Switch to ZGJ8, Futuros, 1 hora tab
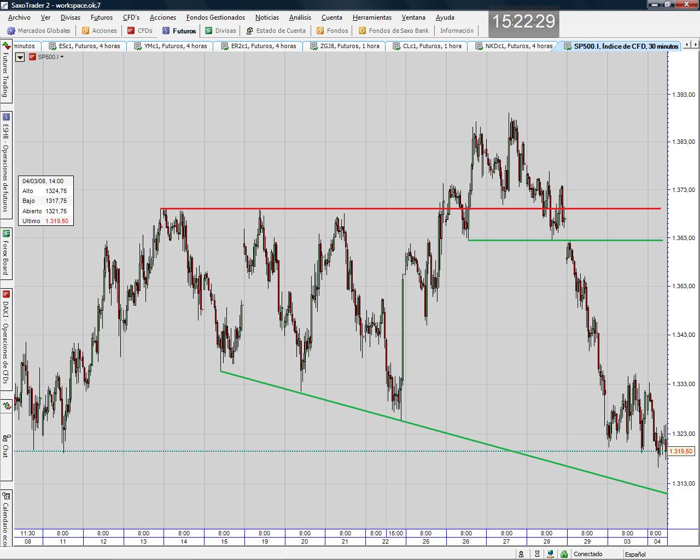The width and height of the screenshot is (700, 560). click(x=345, y=46)
